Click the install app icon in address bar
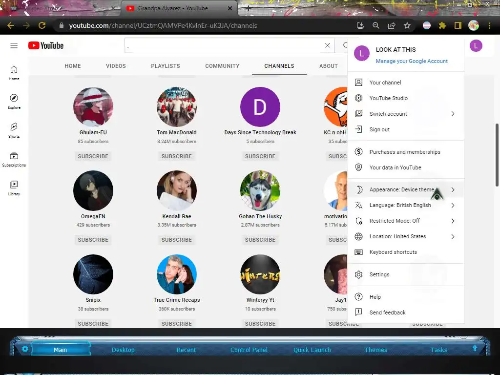Image resolution: width=500 pixels, height=375 pixels. [x=360, y=25]
